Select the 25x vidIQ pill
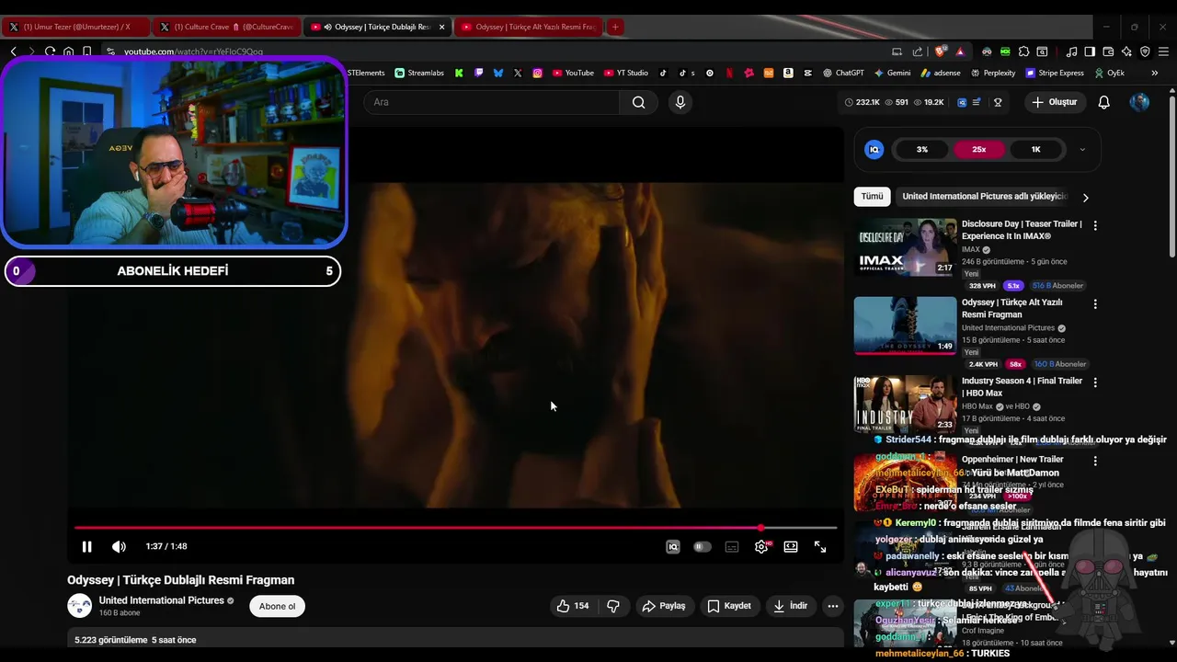The height and width of the screenshot is (662, 1177). 979,149
